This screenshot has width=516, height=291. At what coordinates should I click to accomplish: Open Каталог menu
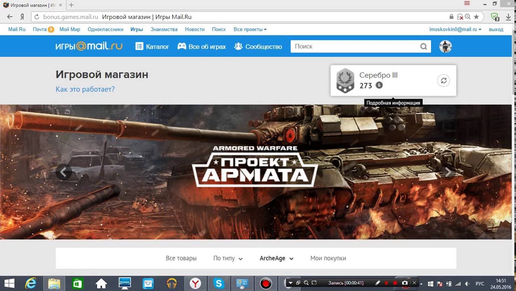152,46
